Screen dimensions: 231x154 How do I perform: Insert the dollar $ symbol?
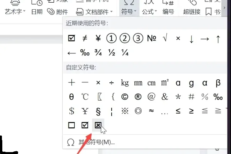click(72, 111)
